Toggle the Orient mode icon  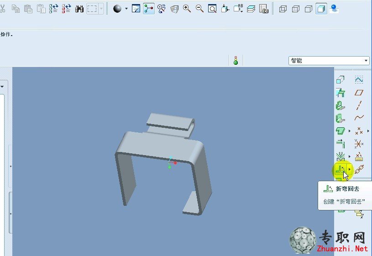coord(162,9)
